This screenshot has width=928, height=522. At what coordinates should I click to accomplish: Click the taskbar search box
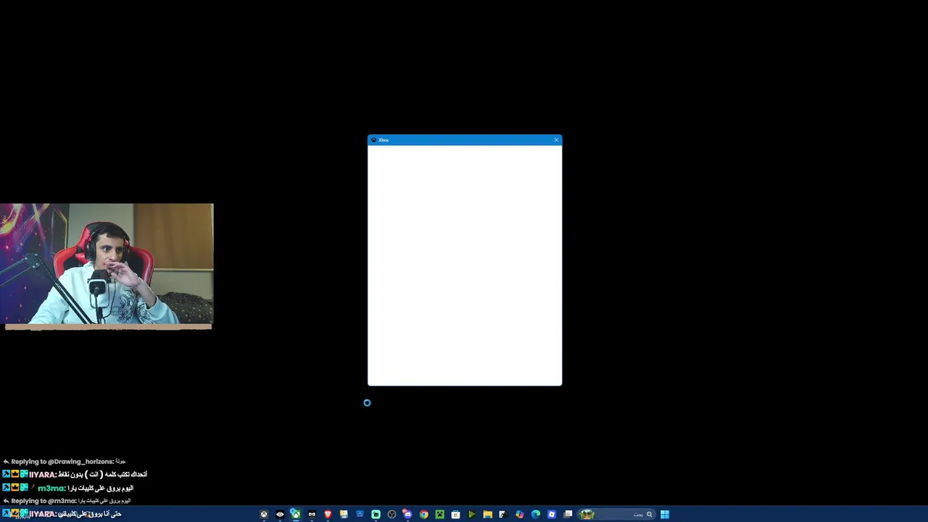click(617, 515)
